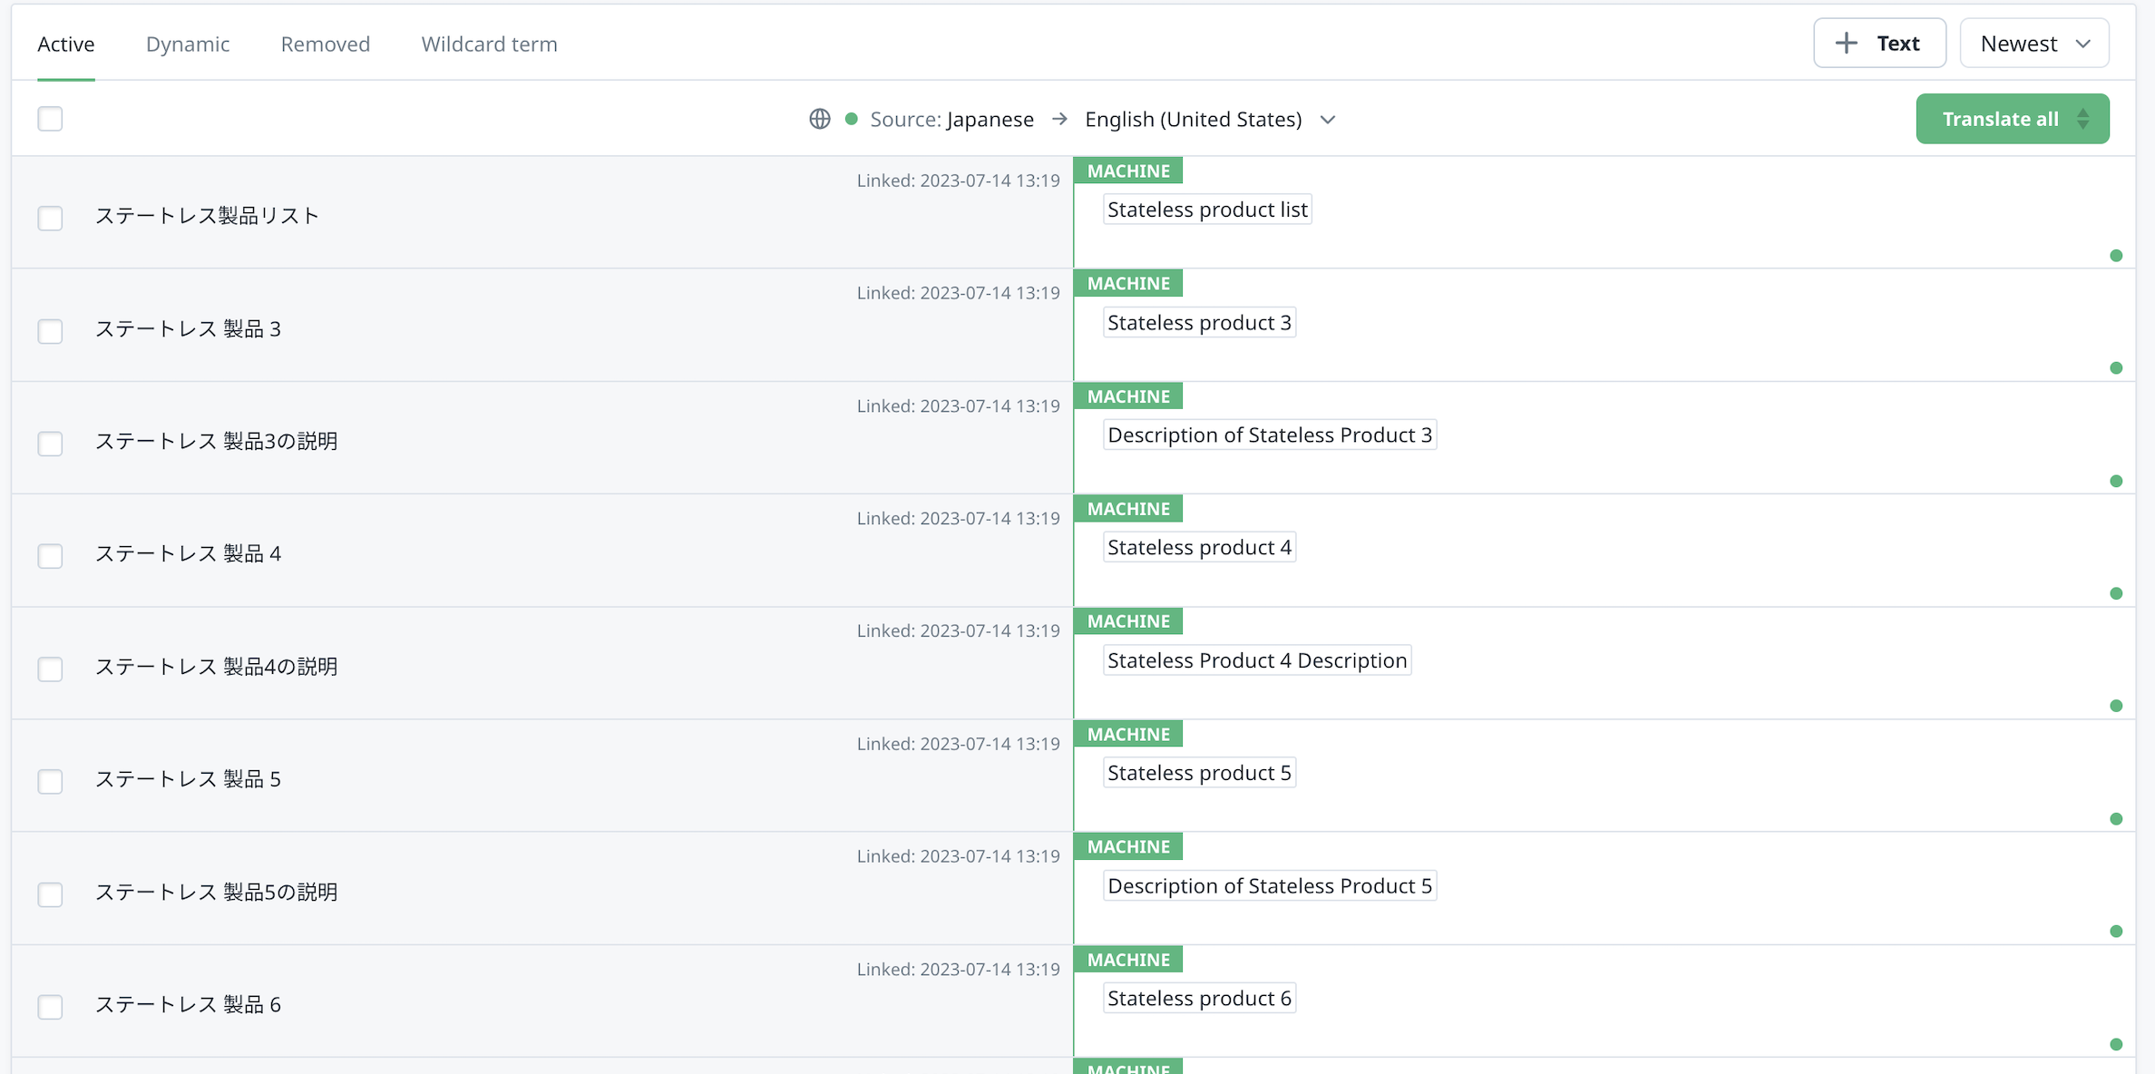Click source text ステートレス 製品 3
This screenshot has height=1074, width=2155.
(x=189, y=328)
